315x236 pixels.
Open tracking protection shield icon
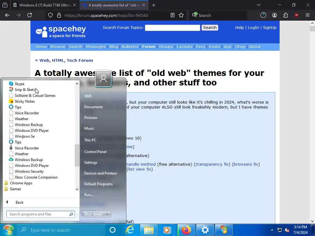pos(50,15)
